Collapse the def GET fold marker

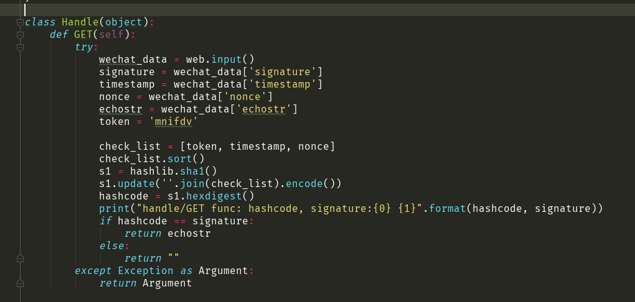[x=20, y=35]
